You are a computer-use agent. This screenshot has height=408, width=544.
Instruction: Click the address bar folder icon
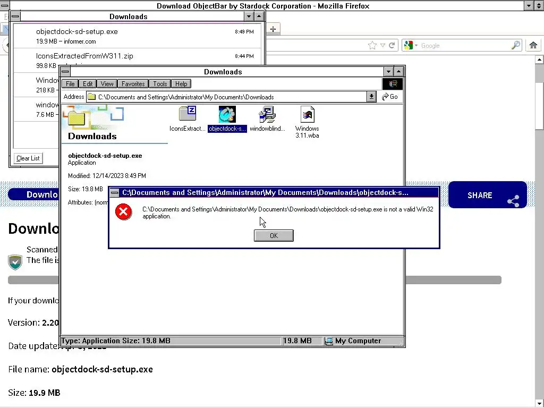pos(91,97)
